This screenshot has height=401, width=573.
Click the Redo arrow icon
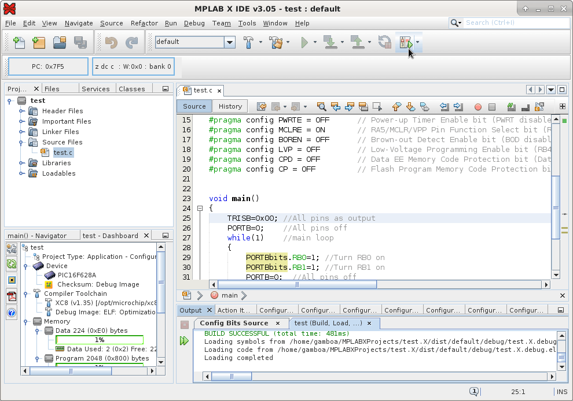pyautogui.click(x=131, y=42)
